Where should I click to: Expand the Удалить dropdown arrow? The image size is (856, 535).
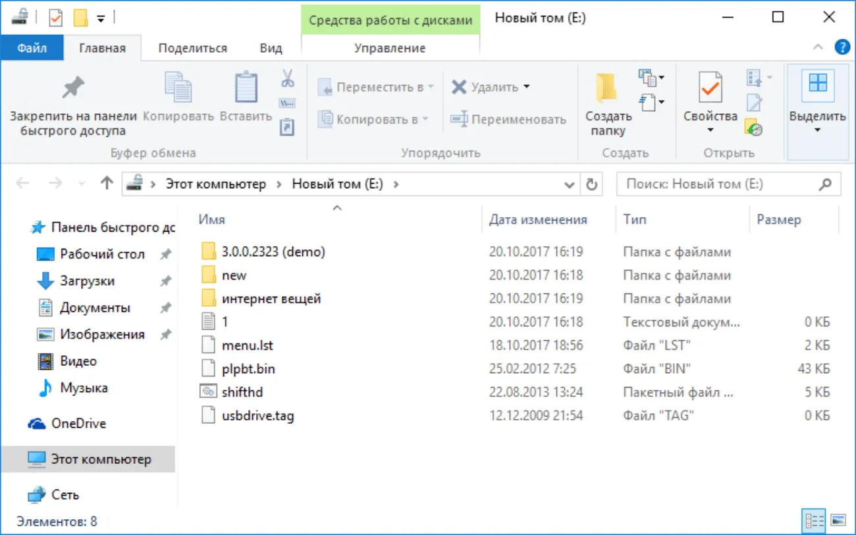click(x=526, y=87)
